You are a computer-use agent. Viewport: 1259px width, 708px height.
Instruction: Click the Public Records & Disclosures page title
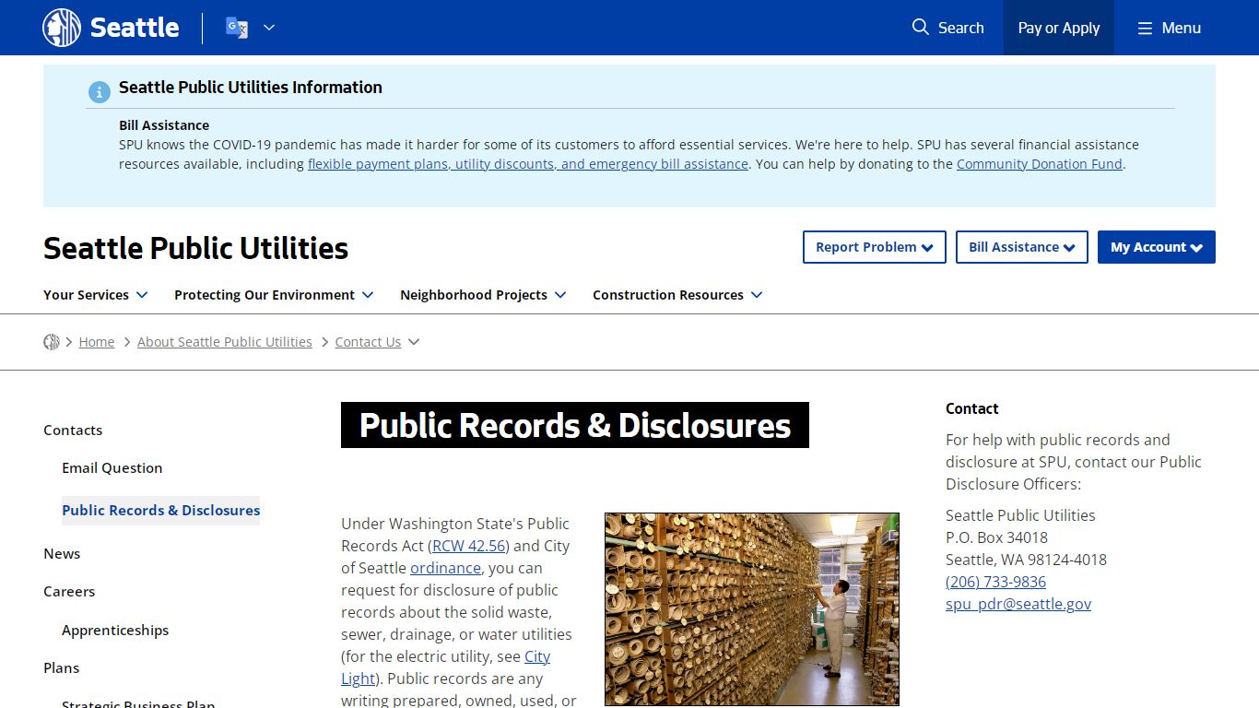click(575, 425)
